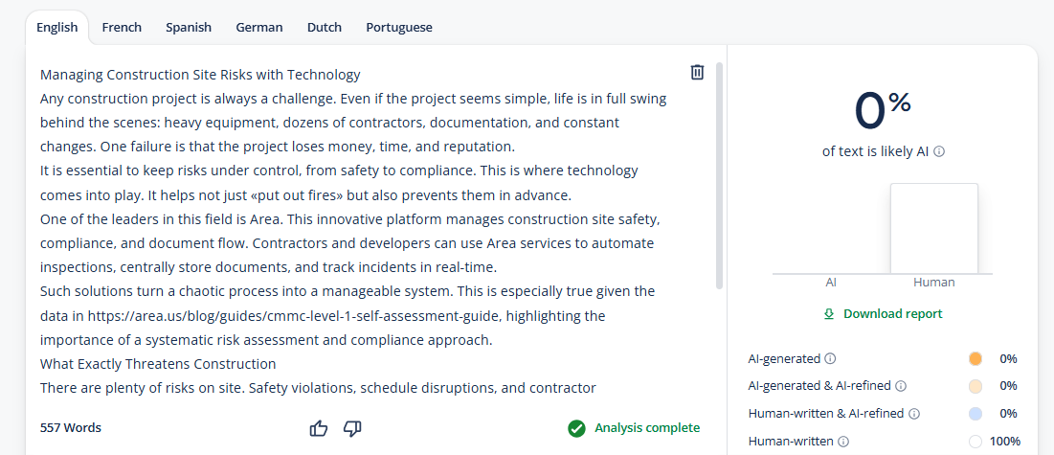Screen dimensions: 1054x455
Task: Open info icon beside Human-written & AI-refined
Action: [x=914, y=414]
